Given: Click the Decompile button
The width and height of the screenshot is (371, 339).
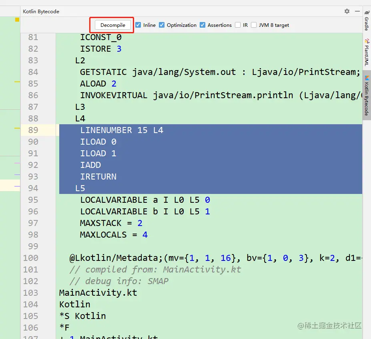Looking at the screenshot, I should point(112,25).
